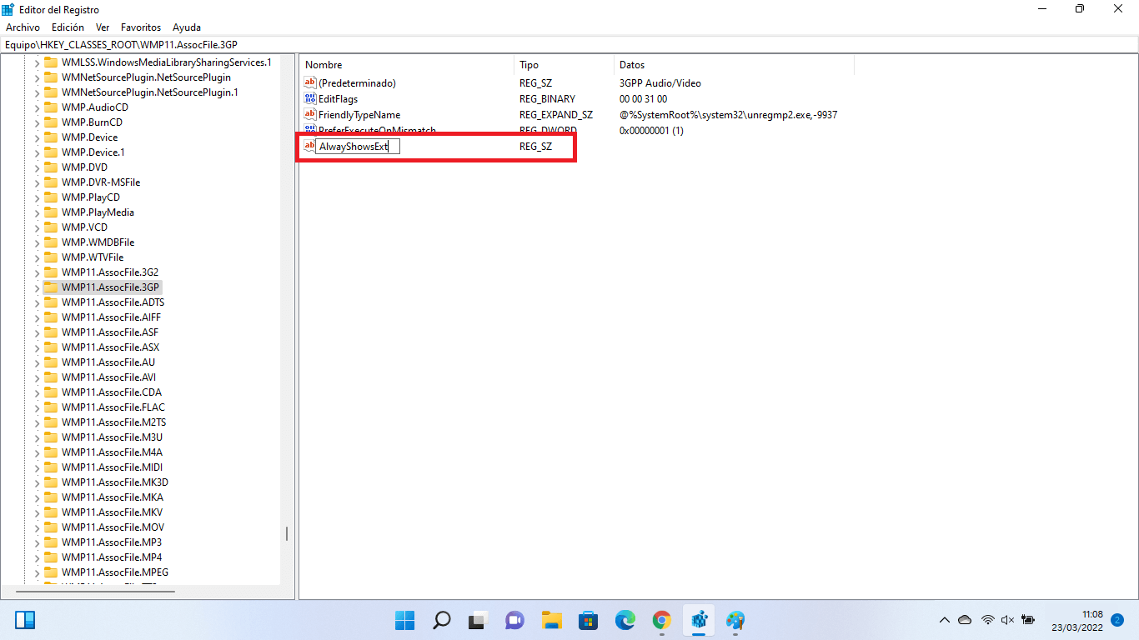Click the OneDrive cloud tray icon
The width and height of the screenshot is (1139, 640).
point(965,620)
